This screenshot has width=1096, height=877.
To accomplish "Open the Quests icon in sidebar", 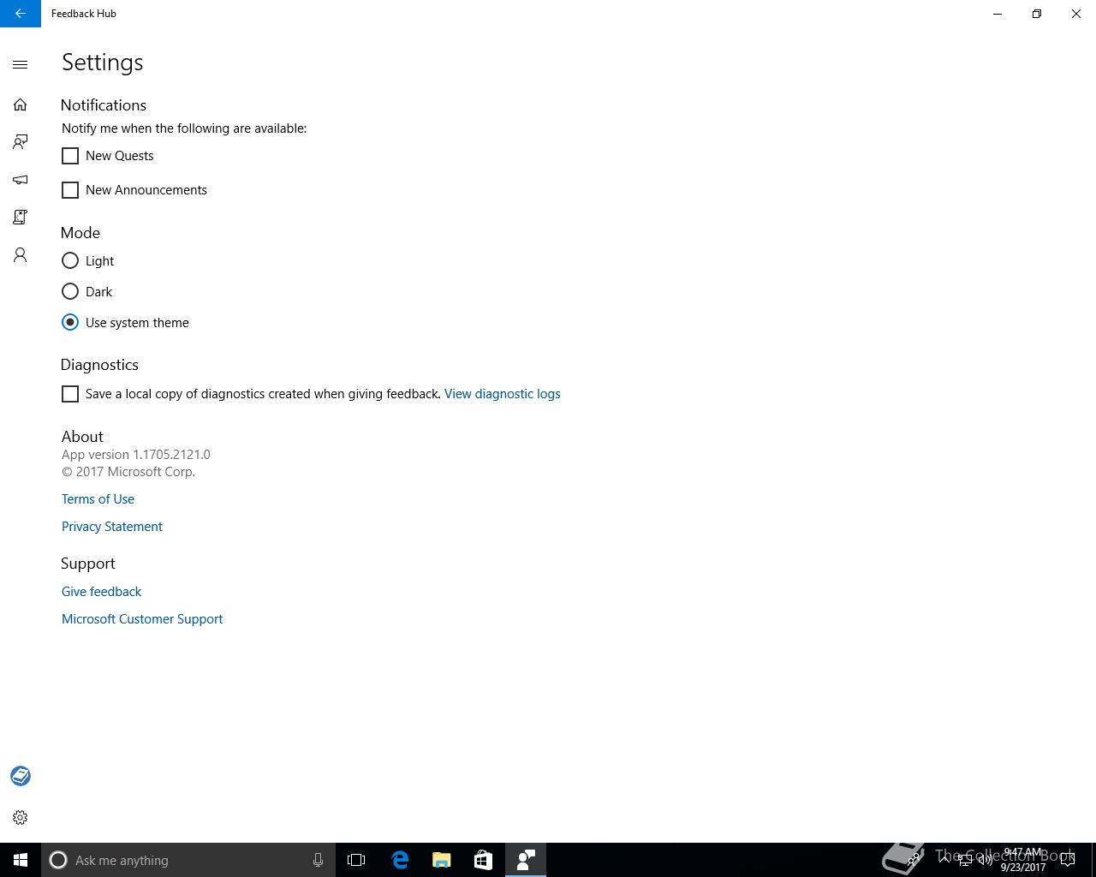I will [21, 218].
